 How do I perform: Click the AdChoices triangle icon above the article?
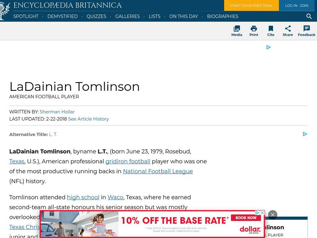tap(269, 47)
